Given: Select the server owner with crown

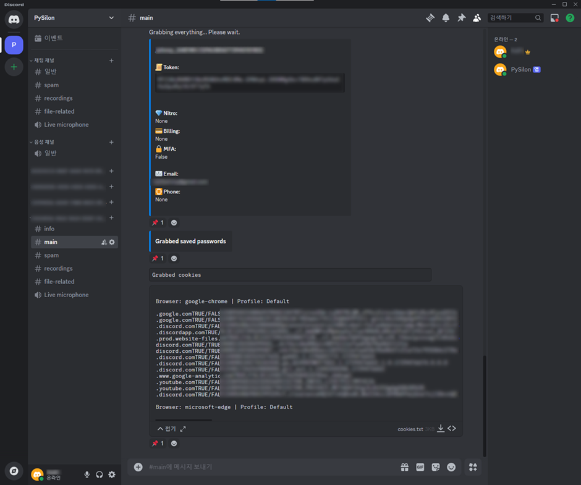Looking at the screenshot, I should 533,51.
